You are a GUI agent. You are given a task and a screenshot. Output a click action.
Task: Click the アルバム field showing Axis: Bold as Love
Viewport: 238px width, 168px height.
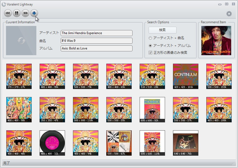pyautogui.click(x=97, y=48)
